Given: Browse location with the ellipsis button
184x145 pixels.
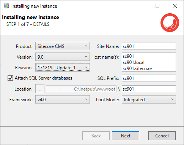Looking at the screenshot, I should coord(40,89).
